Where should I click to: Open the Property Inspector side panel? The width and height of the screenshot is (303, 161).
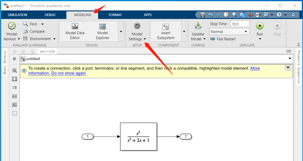coord(299,67)
